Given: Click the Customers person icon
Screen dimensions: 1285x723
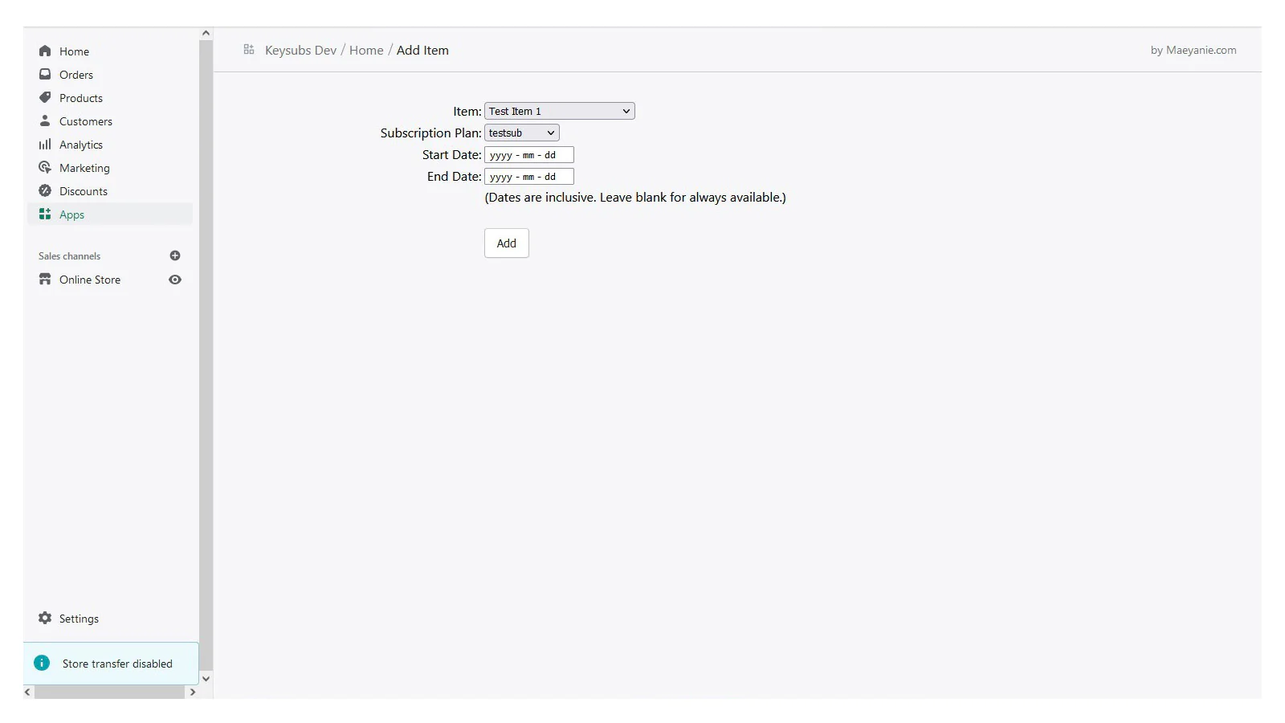Looking at the screenshot, I should [x=45, y=120].
